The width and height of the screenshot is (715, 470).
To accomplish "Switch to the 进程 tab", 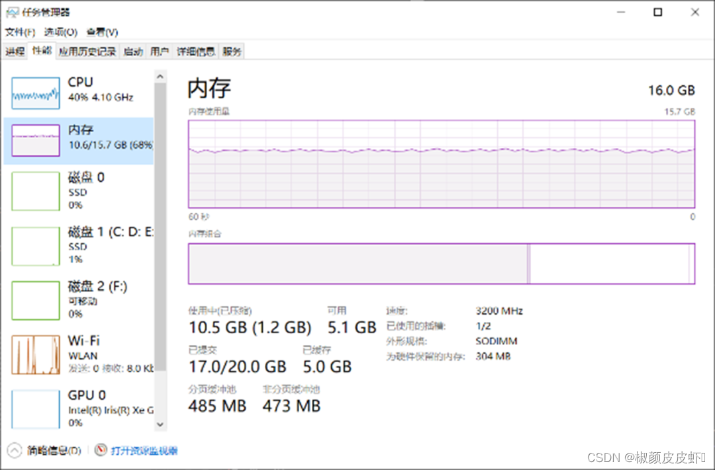I will pyautogui.click(x=15, y=52).
